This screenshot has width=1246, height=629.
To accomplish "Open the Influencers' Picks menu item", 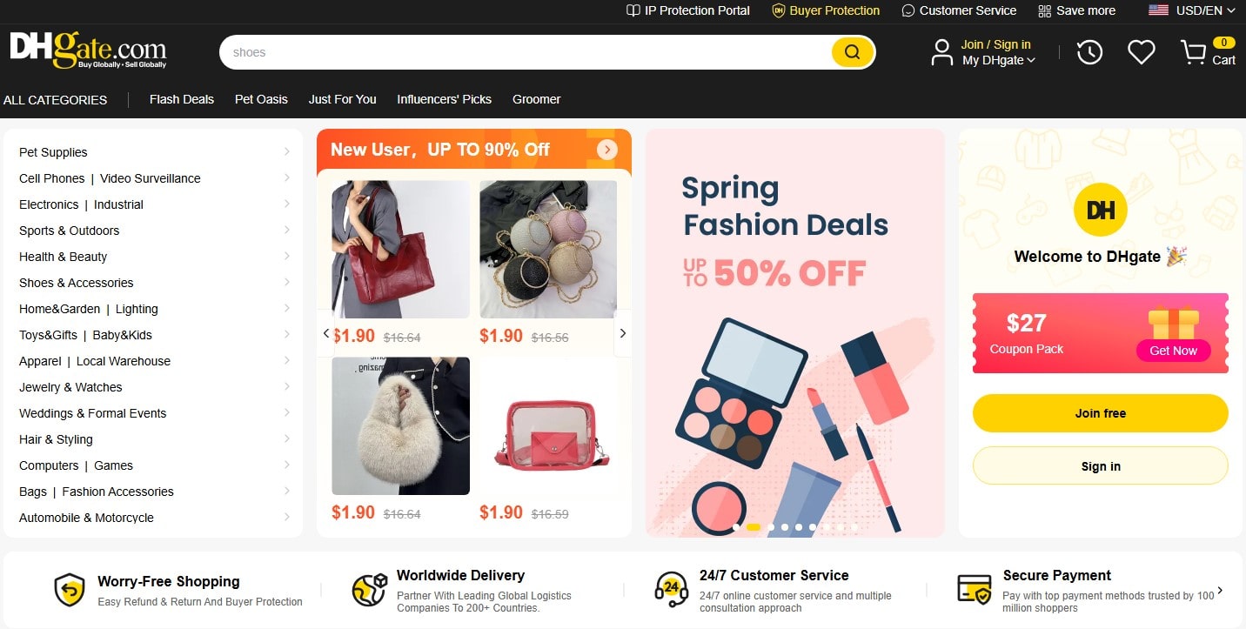I will coord(445,99).
